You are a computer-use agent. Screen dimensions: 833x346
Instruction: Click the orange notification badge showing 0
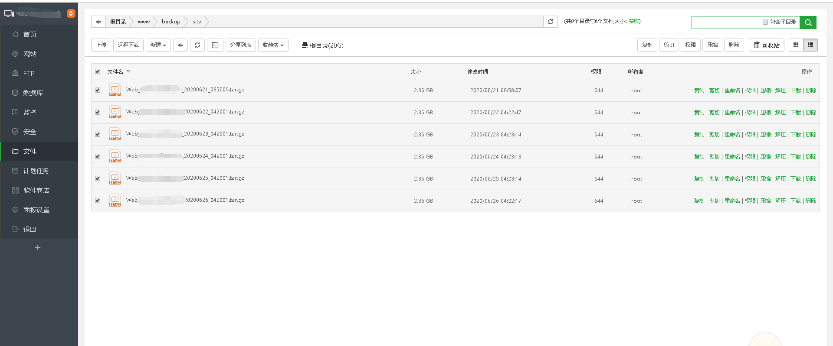(71, 13)
